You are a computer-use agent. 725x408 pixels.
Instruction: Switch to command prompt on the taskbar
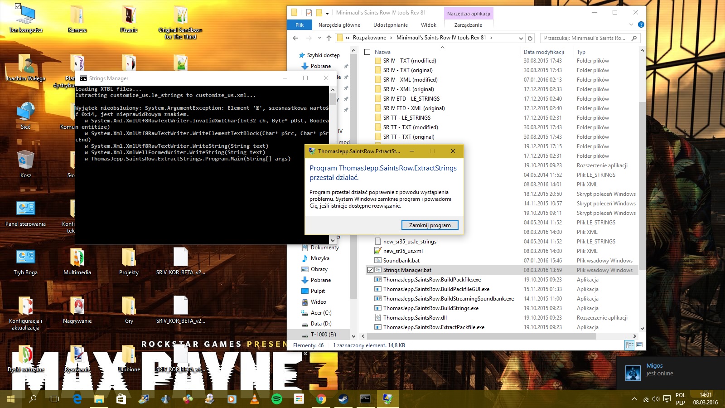pyautogui.click(x=365, y=399)
